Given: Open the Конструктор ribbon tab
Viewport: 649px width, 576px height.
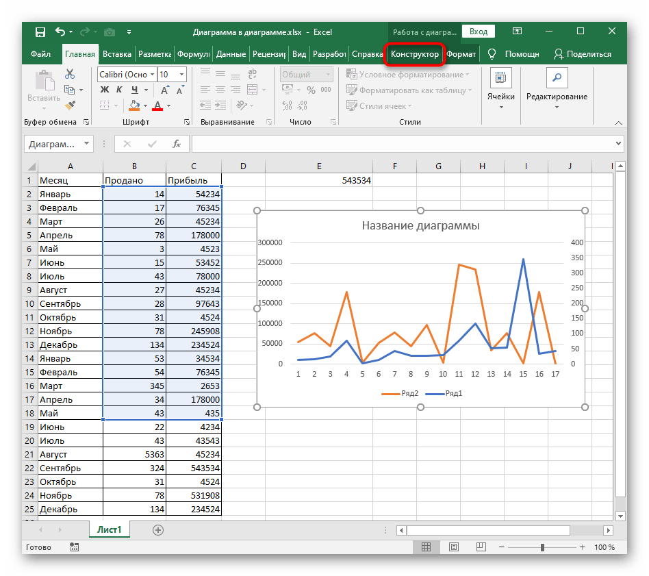Looking at the screenshot, I should pos(414,54).
